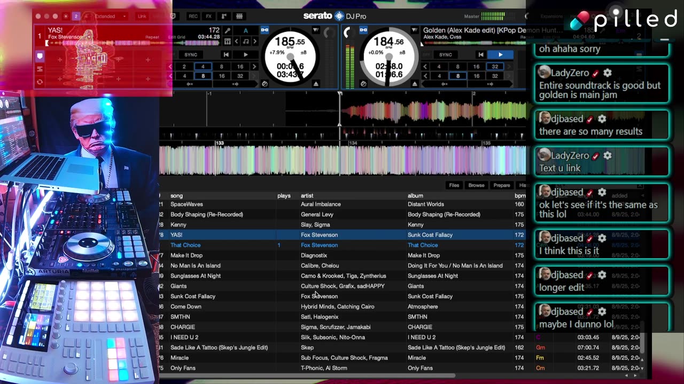
Task: Click the left deck link chain icon
Action: click(x=265, y=30)
